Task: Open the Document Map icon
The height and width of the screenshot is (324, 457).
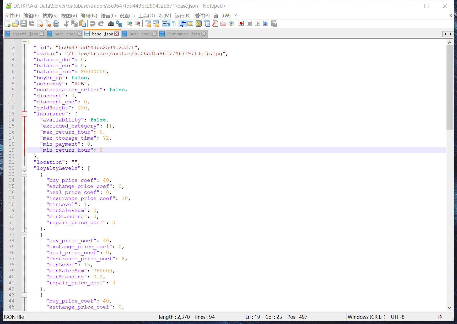Action: tap(199, 24)
